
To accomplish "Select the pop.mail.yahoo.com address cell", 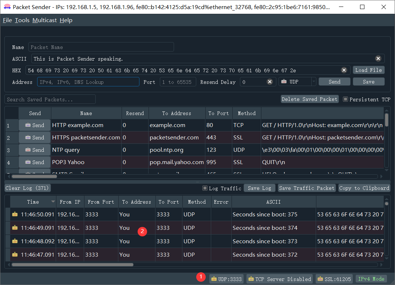I will point(177,162).
